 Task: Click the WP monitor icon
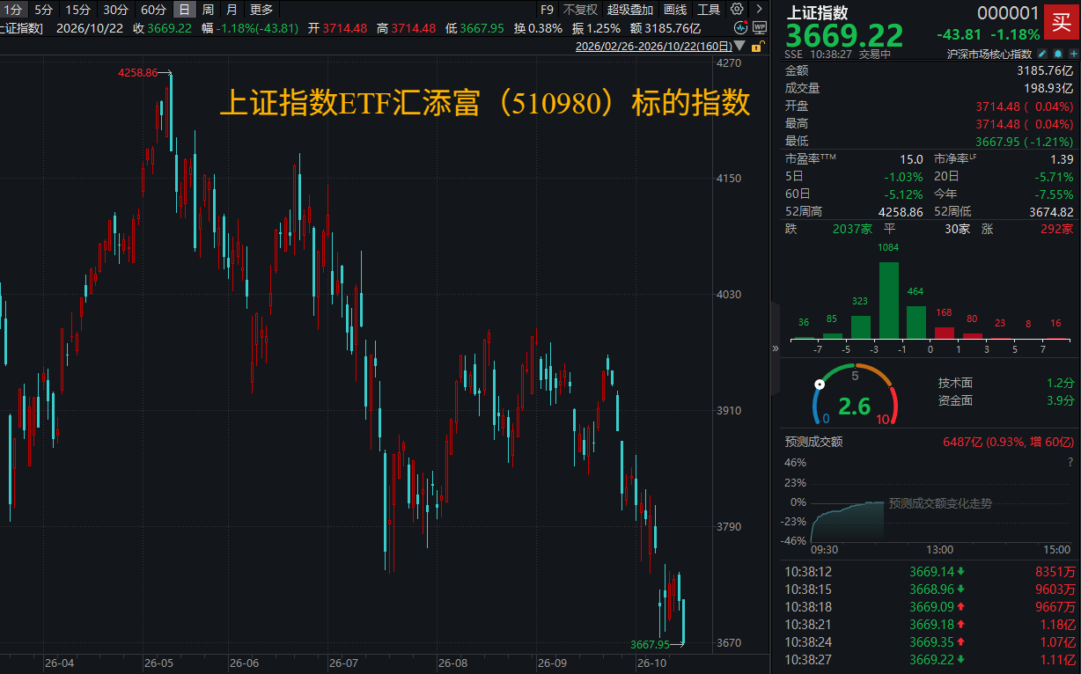[760, 27]
